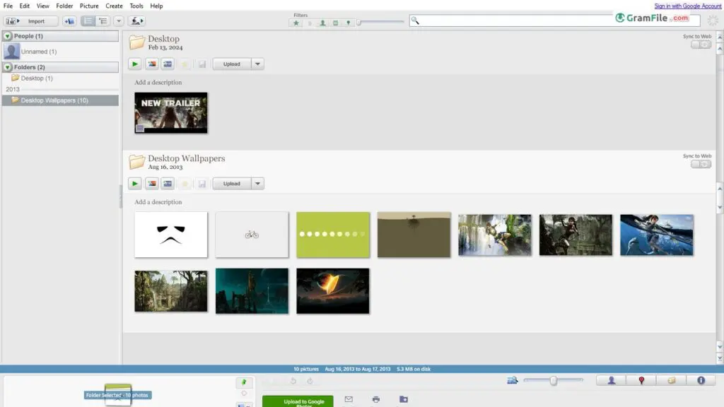Show the Places panel with red pin
This screenshot has width=724, height=407.
click(x=641, y=380)
